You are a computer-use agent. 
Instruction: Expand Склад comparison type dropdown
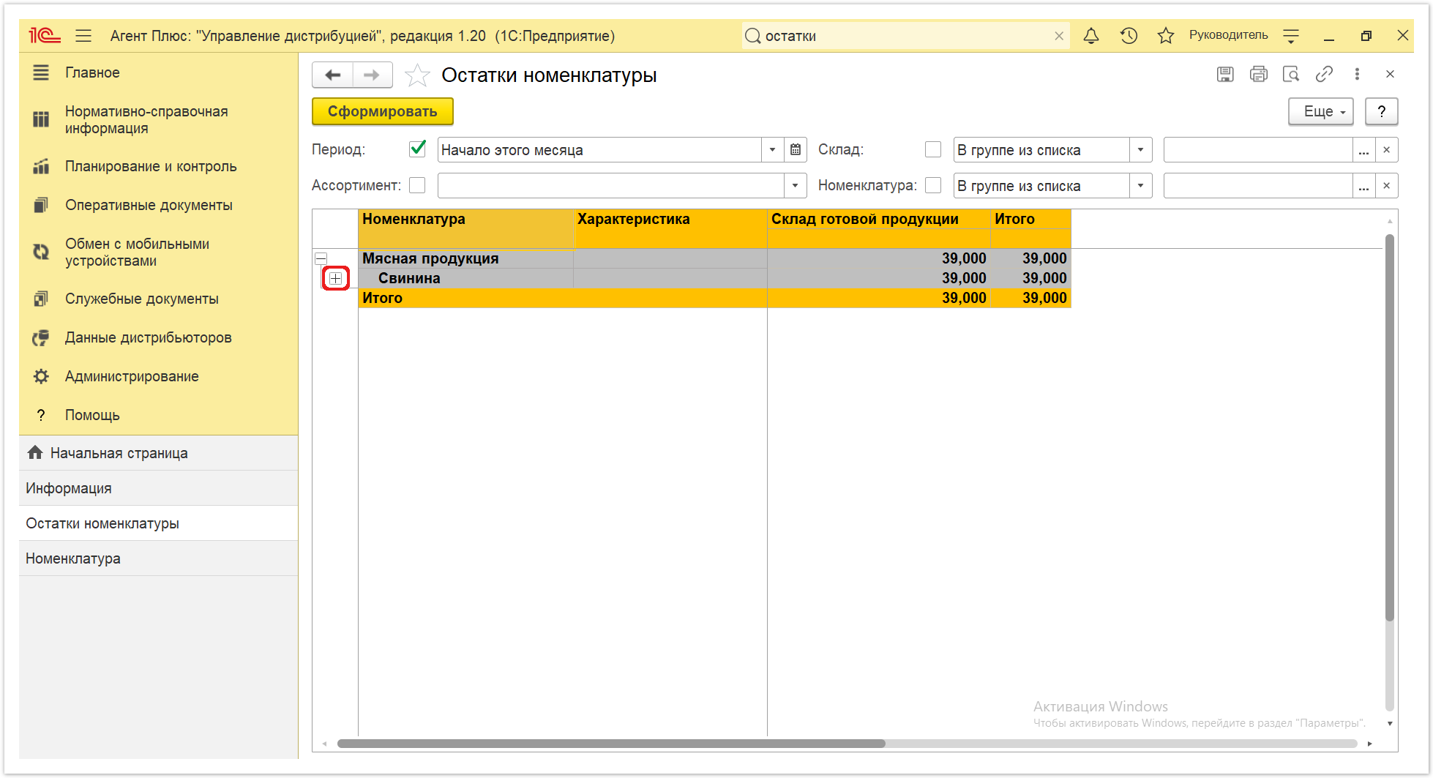coord(1140,150)
